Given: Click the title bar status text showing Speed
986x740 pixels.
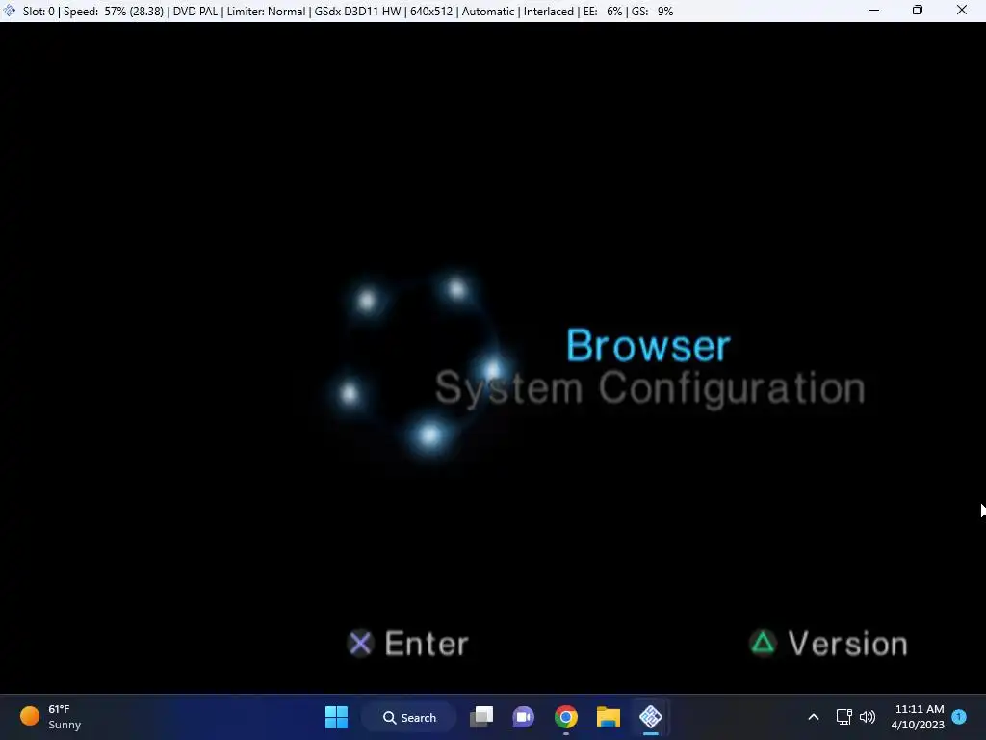Looking at the screenshot, I should point(114,12).
